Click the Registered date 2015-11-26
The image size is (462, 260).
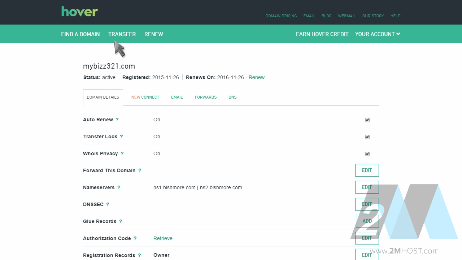tap(165, 77)
